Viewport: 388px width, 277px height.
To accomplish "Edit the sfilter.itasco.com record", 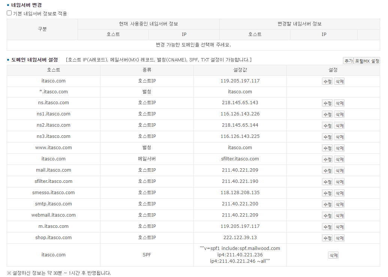I will tap(327, 182).
